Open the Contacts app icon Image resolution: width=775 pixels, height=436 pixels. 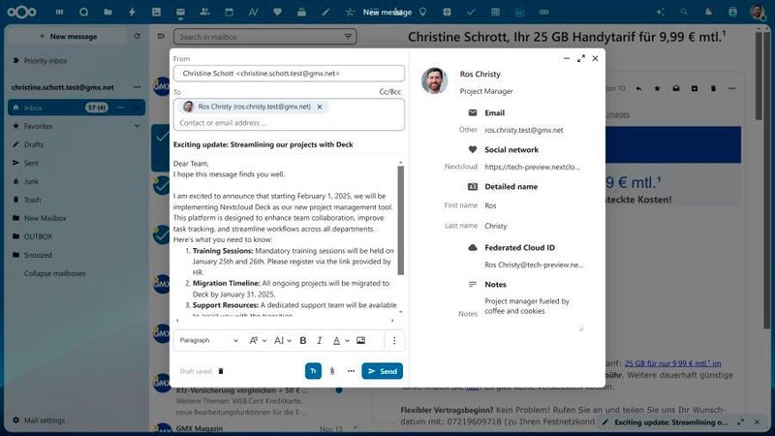coord(204,12)
